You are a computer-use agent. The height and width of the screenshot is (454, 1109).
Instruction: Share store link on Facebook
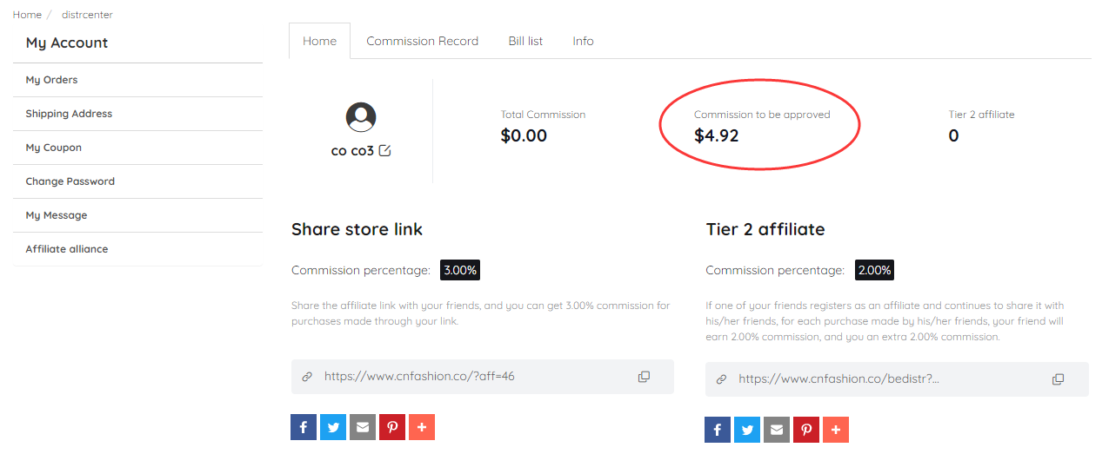click(304, 427)
